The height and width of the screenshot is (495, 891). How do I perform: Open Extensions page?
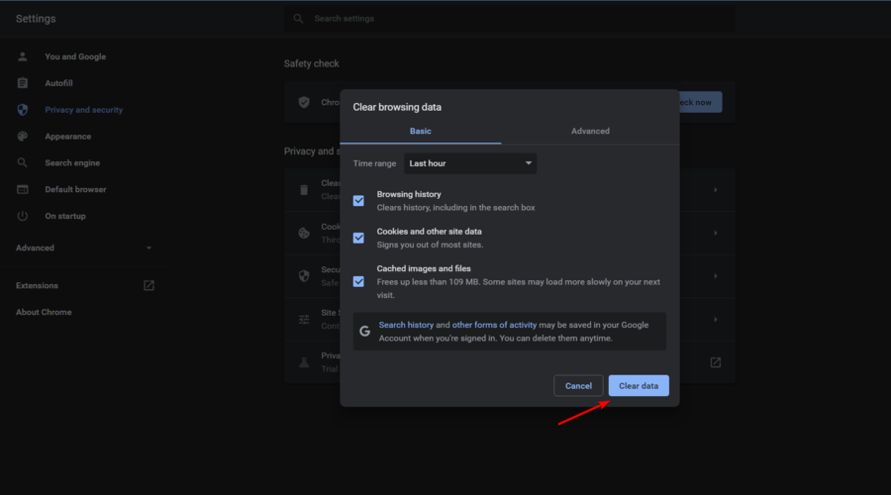[37, 286]
